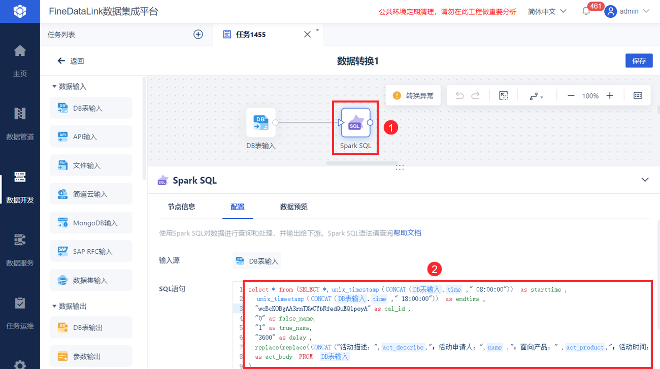
Task: Collapse the Spark SQL panel chevron
Action: click(645, 180)
